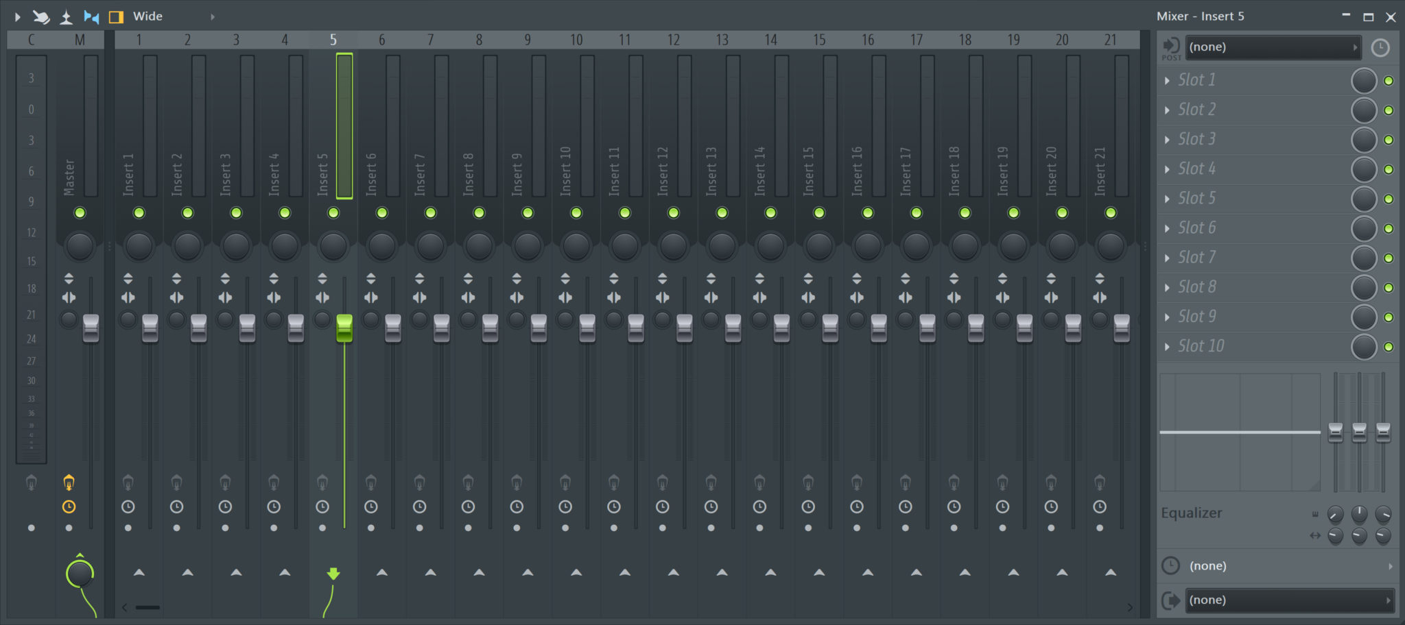Toggle the green mute light on Insert 12
Image resolution: width=1405 pixels, height=625 pixels.
(x=673, y=212)
